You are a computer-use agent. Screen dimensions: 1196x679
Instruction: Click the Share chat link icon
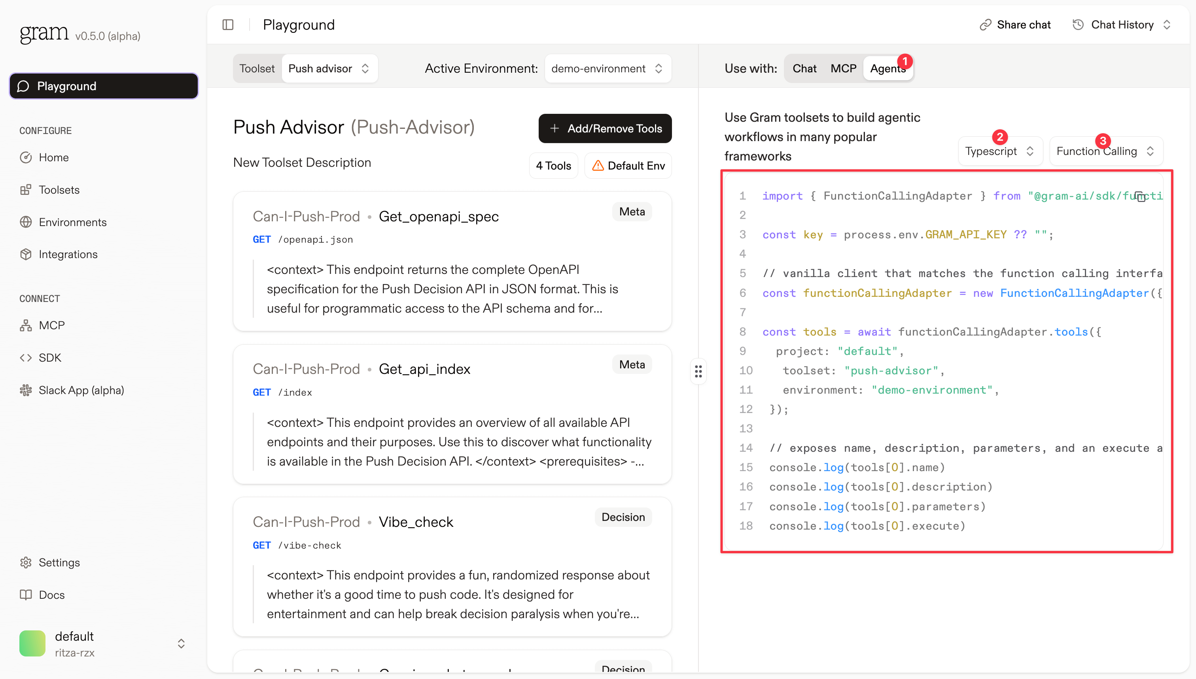click(x=985, y=25)
